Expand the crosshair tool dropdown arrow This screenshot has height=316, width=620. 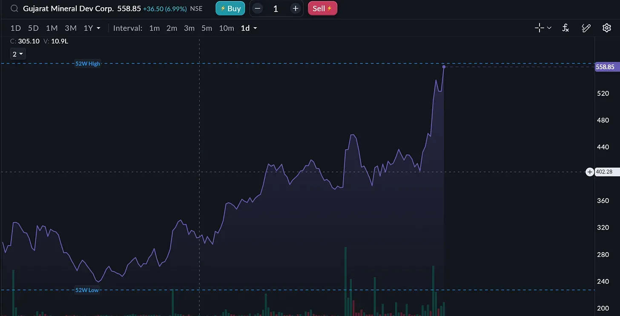(549, 28)
